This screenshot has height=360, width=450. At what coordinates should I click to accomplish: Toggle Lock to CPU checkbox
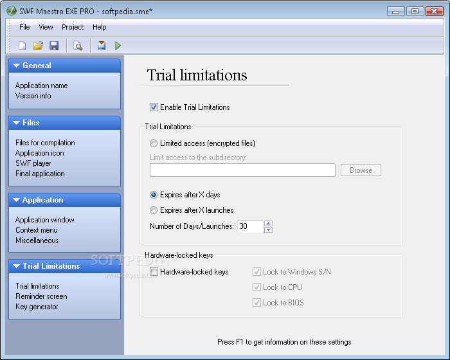point(256,287)
